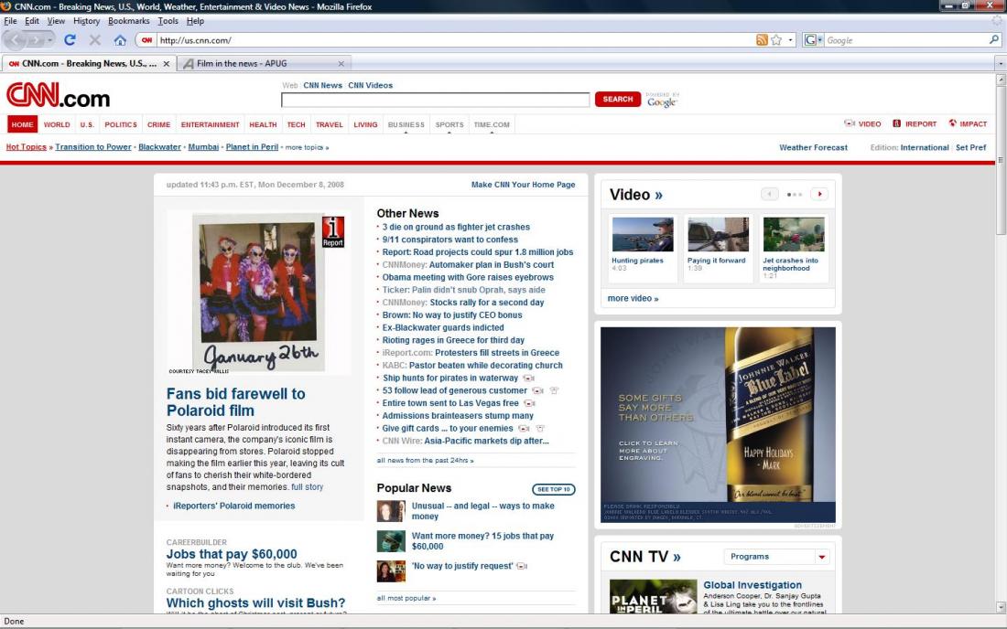Viewport: 1007px width, 629px height.
Task: Click the Stop loading X icon
Action: click(x=95, y=39)
